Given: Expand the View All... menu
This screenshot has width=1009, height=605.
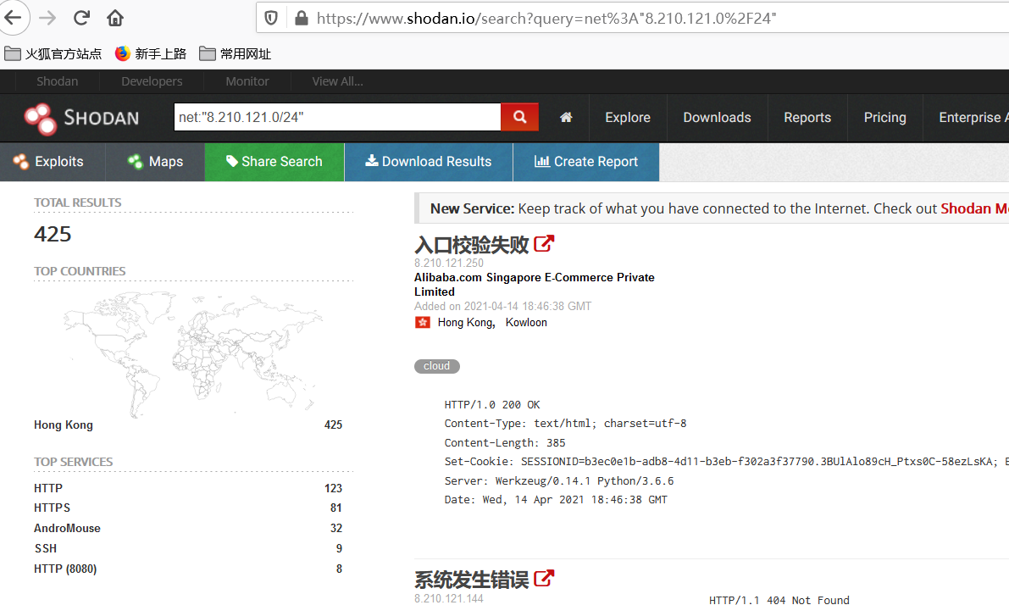Looking at the screenshot, I should coord(337,81).
